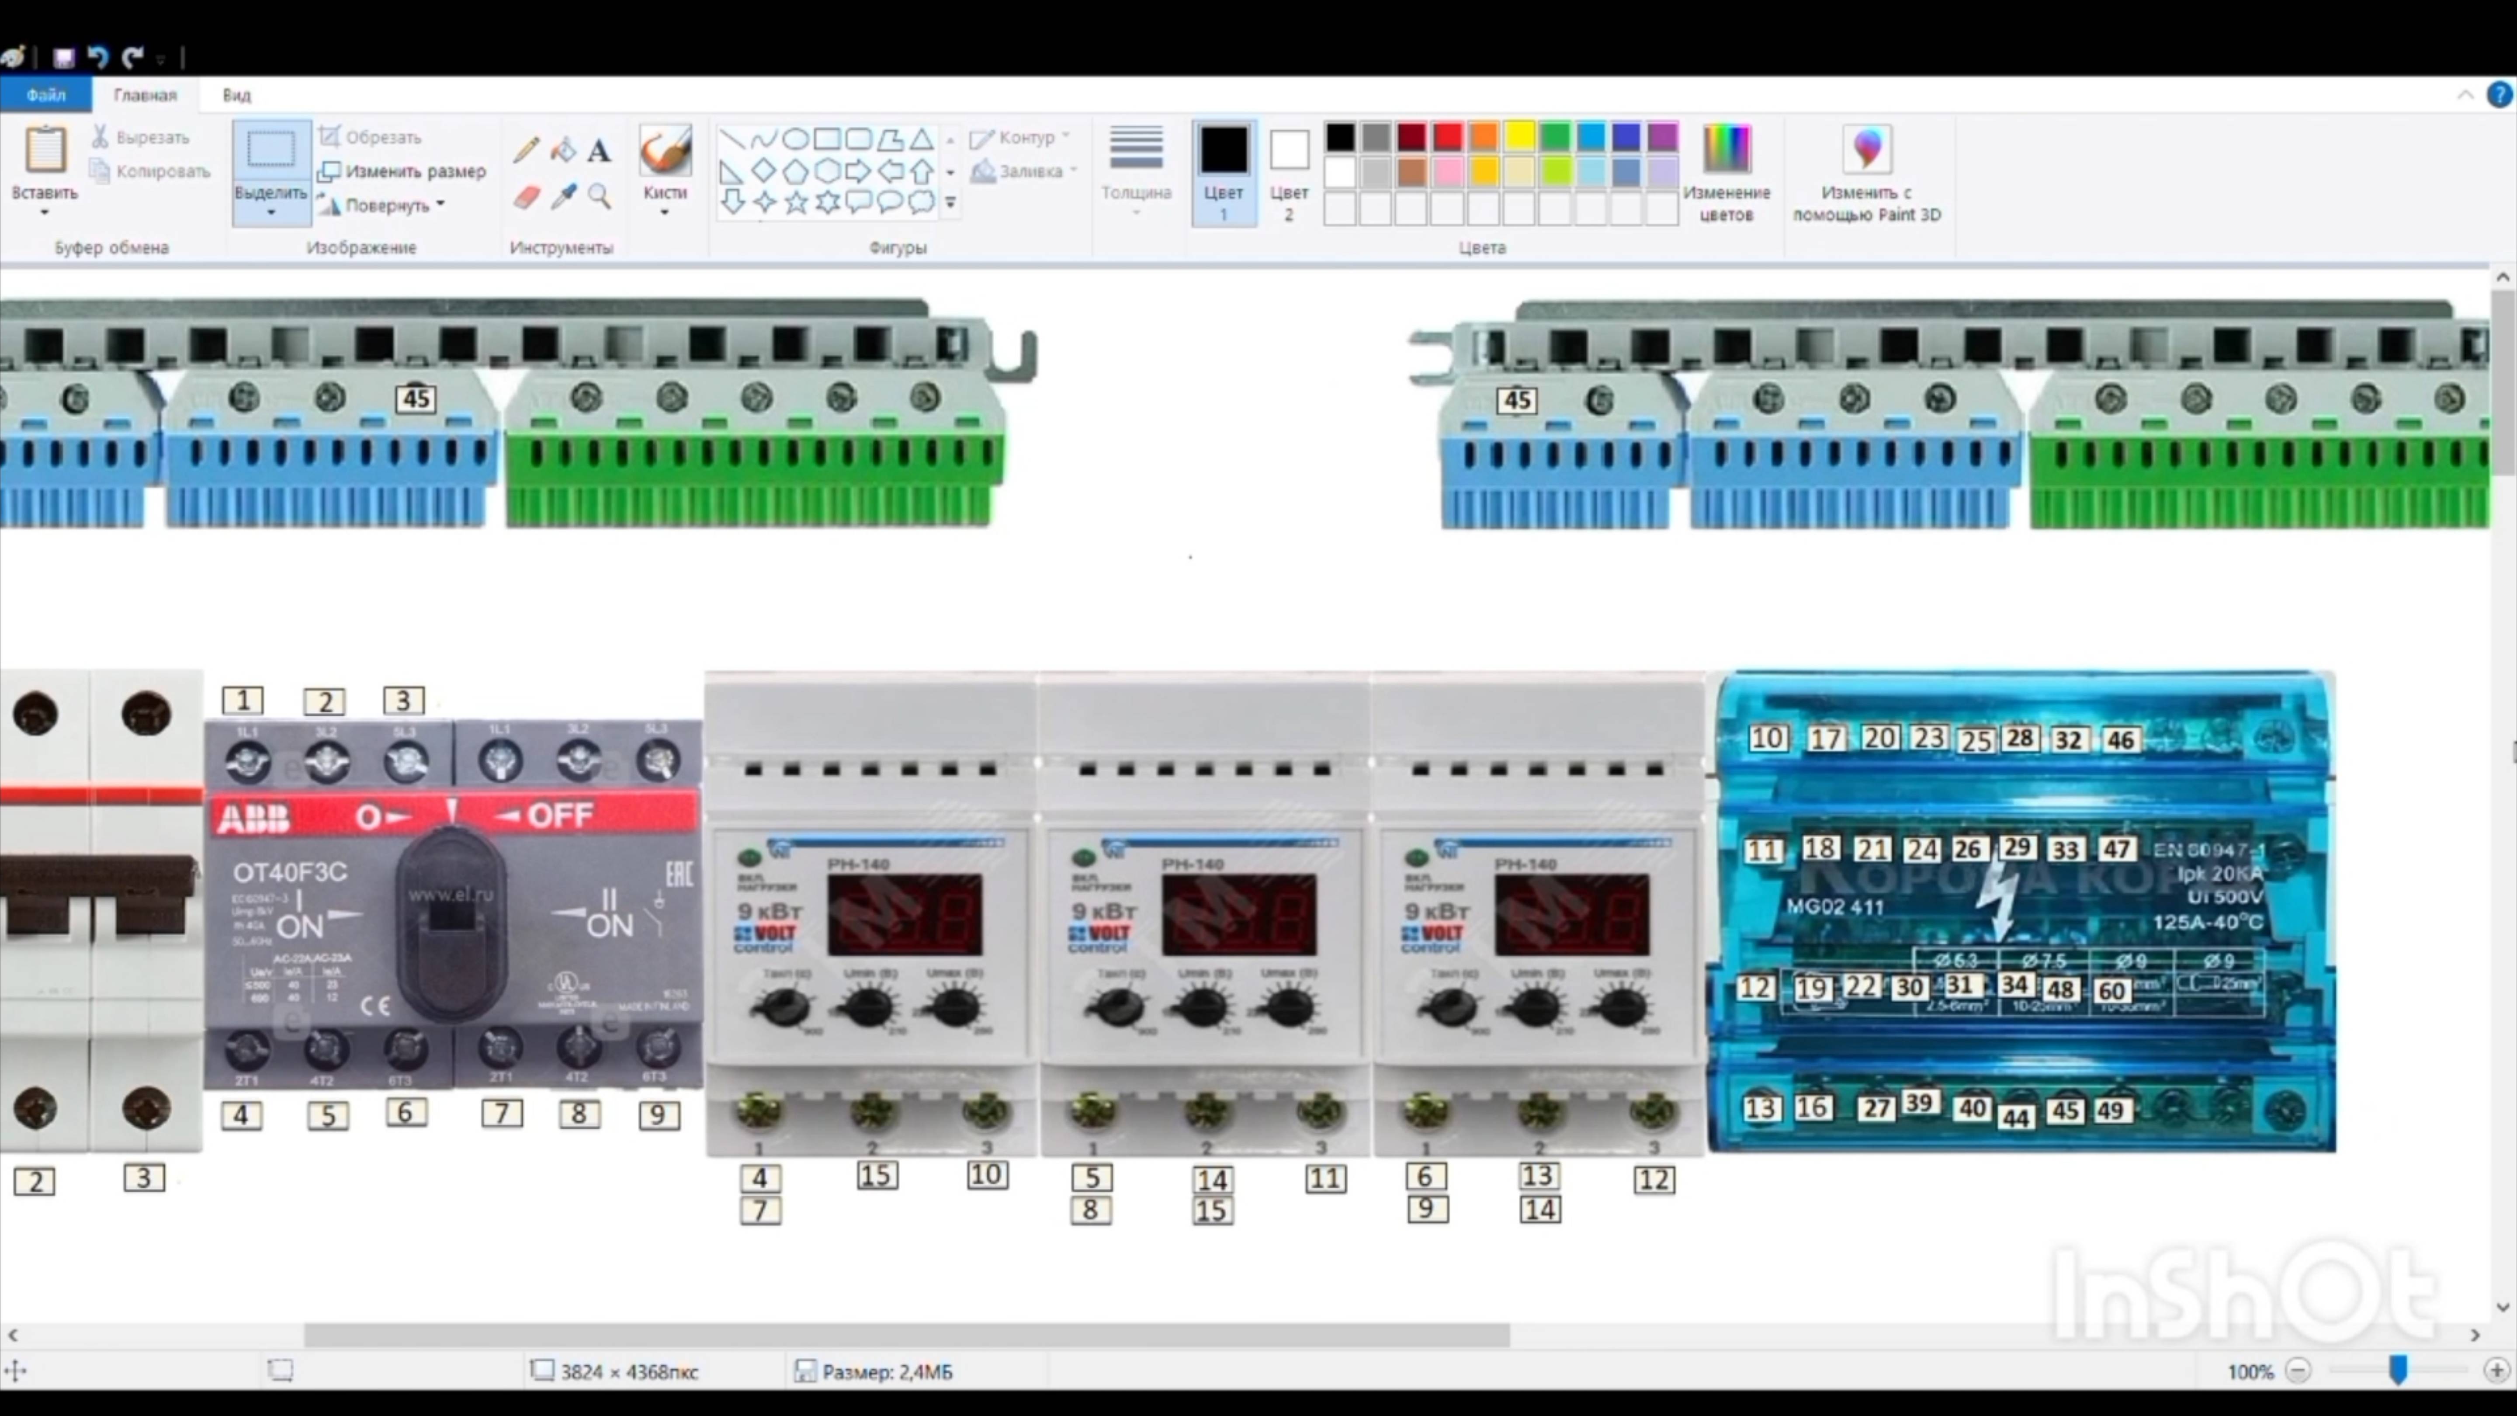This screenshot has height=1416, width=2517.
Task: Pick the yellow color swatch
Action: coord(1519,138)
